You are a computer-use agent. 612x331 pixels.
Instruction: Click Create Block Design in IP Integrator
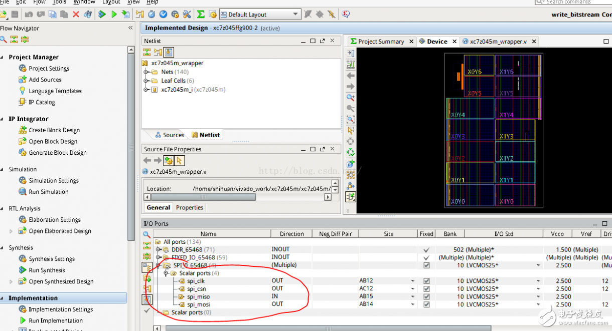(x=54, y=130)
